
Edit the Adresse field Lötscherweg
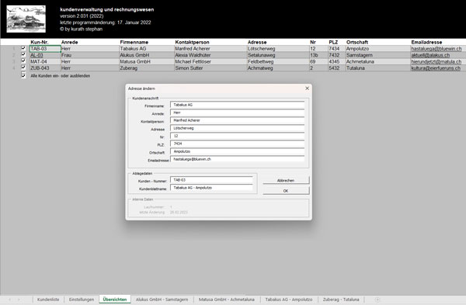237,128
